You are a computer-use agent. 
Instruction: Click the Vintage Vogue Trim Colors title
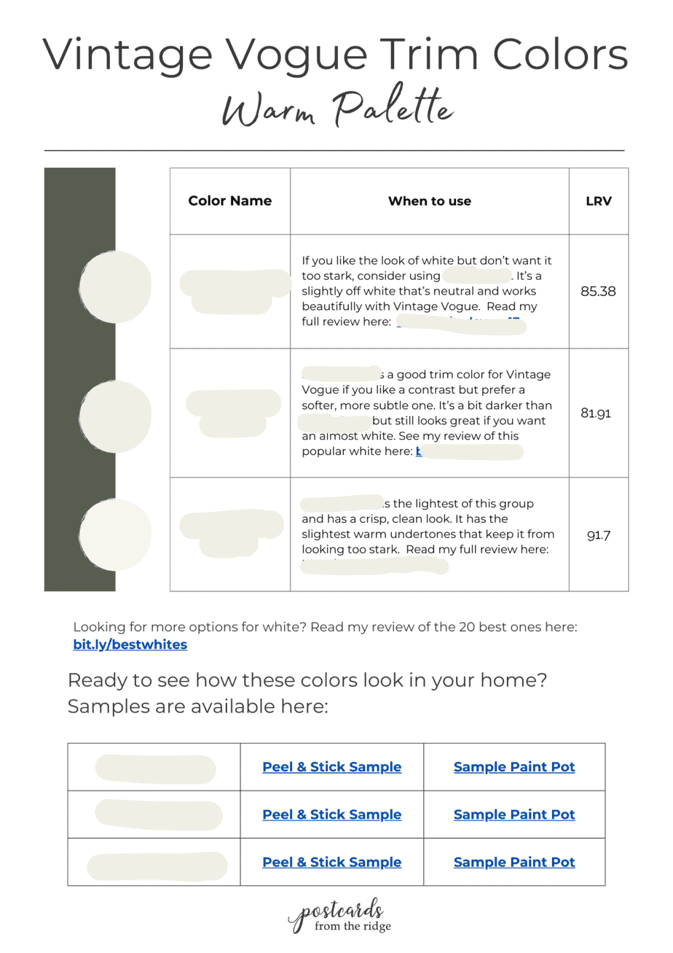[336, 53]
